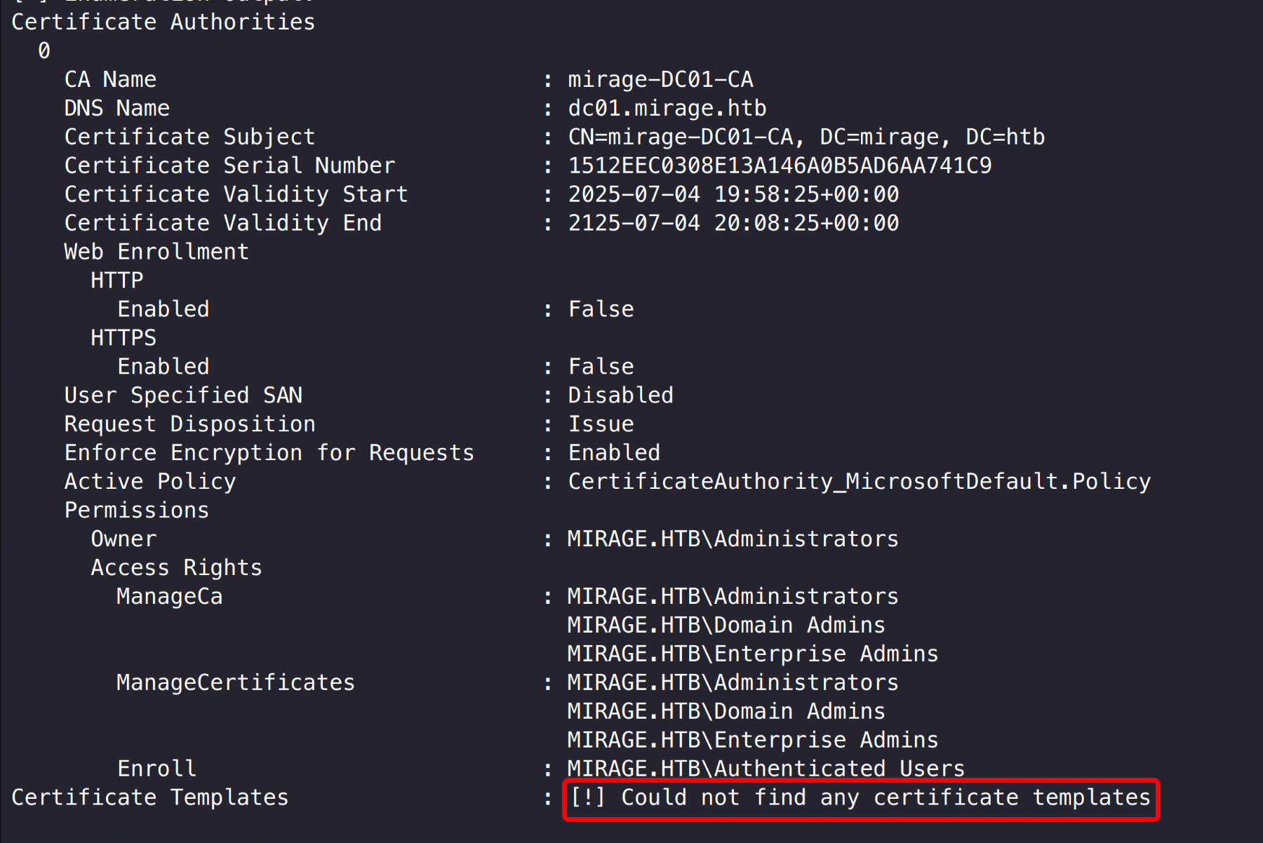Click the validity end date 2125-07-04

pyautogui.click(x=634, y=223)
